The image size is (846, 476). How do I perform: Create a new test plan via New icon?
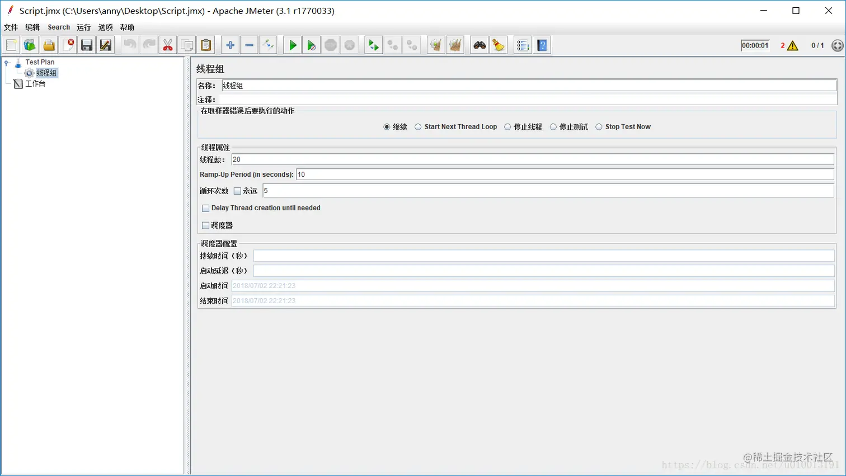pyautogui.click(x=11, y=45)
